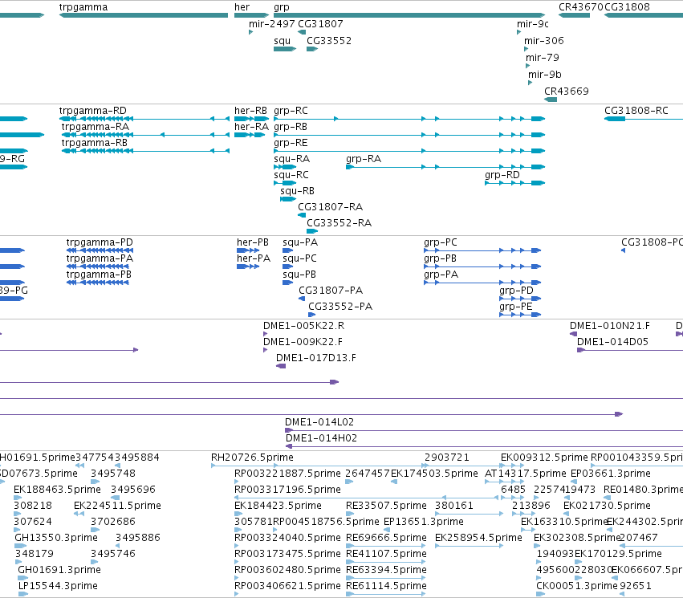Click the RE33507.5prime EST label
Viewport: 683px width, 598px height.
(386, 506)
